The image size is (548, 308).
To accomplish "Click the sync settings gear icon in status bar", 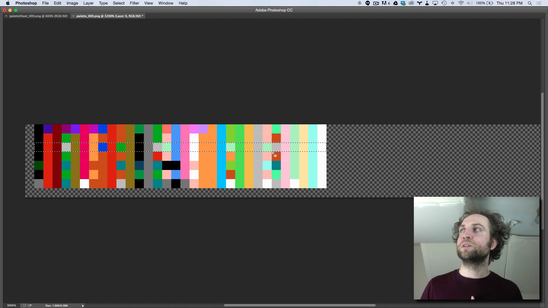I will tap(23, 305).
